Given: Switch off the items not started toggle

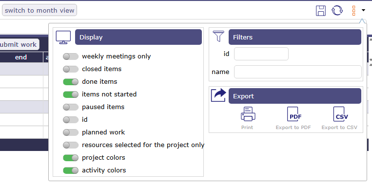Looking at the screenshot, I should (71, 94).
